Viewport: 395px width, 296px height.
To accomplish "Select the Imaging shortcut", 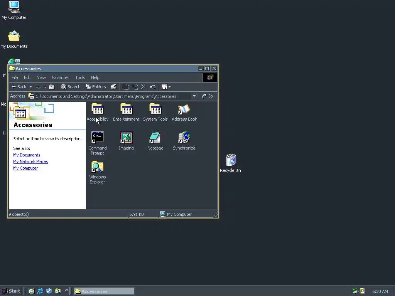I will [x=126, y=141].
